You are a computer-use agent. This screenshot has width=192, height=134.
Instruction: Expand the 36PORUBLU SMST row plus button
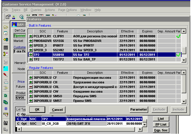[x=31, y=101]
